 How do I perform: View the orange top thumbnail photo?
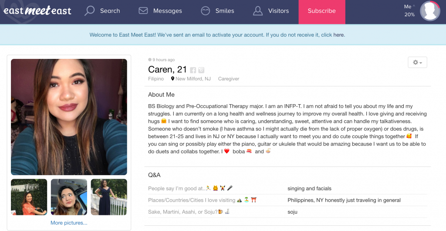[x=29, y=197]
